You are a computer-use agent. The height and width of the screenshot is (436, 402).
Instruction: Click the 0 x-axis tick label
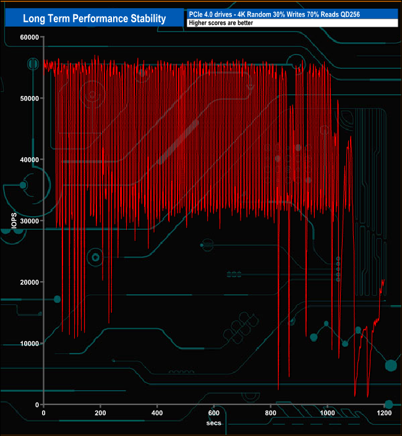tap(43, 413)
